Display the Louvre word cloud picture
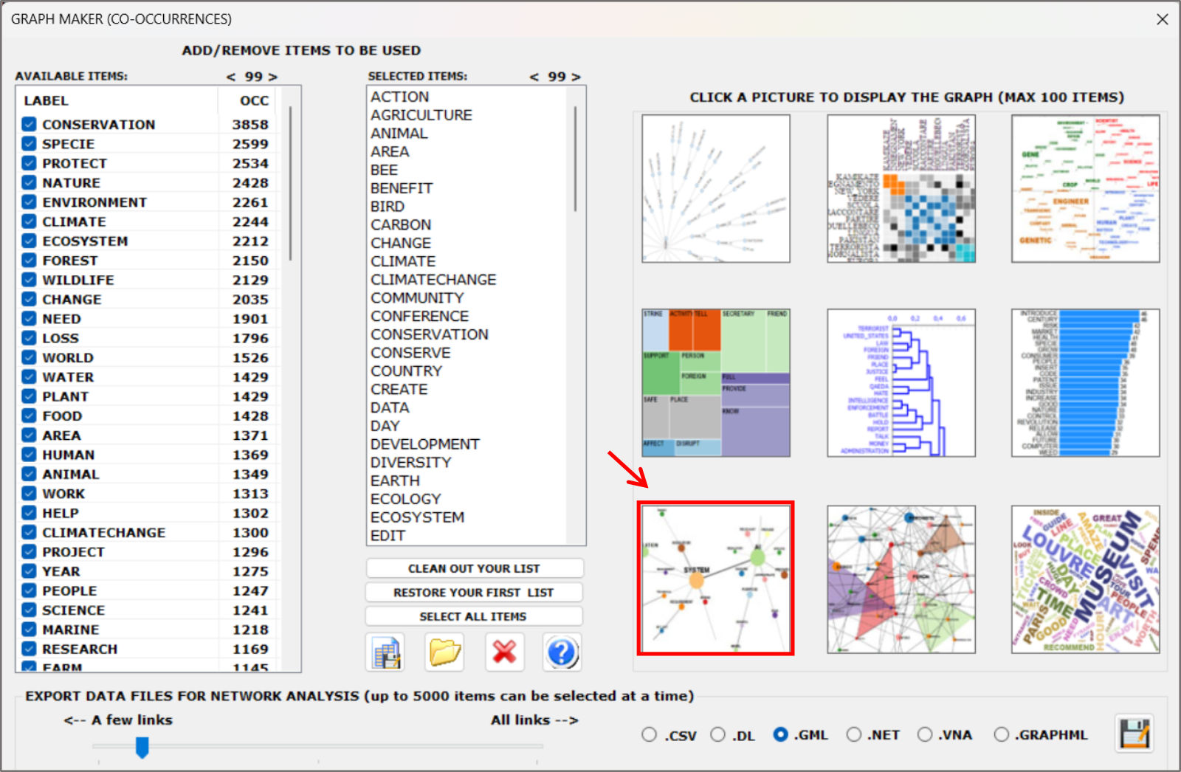Screen dimensions: 1181x772 click(x=1085, y=579)
